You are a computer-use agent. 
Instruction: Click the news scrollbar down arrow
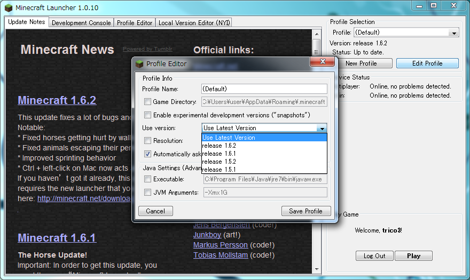pyautogui.click(x=317, y=269)
